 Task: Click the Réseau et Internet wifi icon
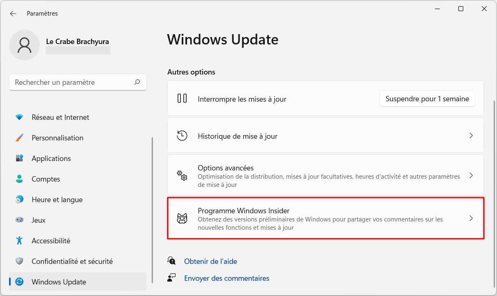click(19, 117)
